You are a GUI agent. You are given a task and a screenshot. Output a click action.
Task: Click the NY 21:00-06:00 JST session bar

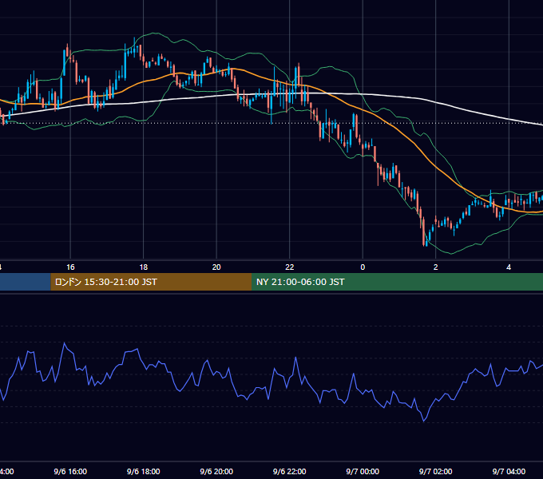(x=397, y=282)
